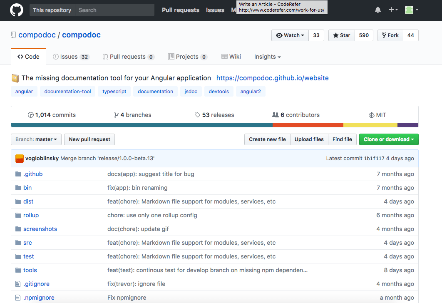Click the Upload files button
Viewport: 442px width, 303px height.
[309, 139]
